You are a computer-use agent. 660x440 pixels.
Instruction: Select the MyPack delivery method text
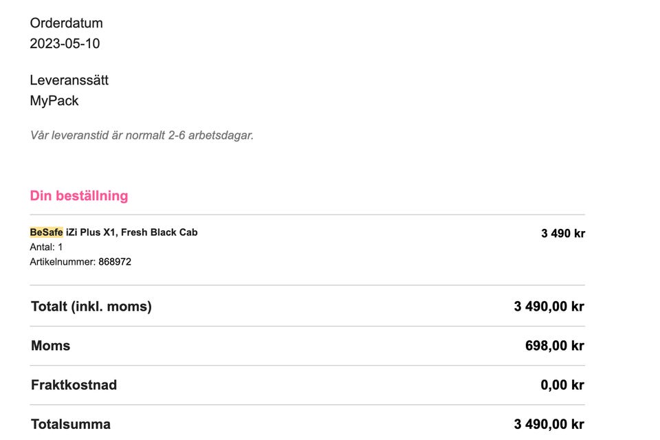point(54,101)
